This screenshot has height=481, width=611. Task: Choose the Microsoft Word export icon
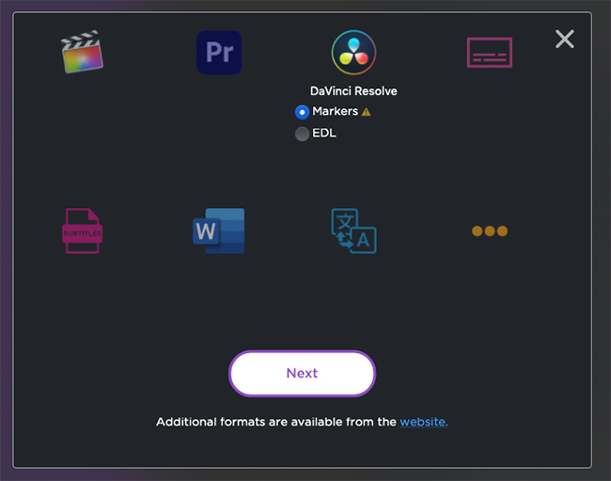pos(219,231)
